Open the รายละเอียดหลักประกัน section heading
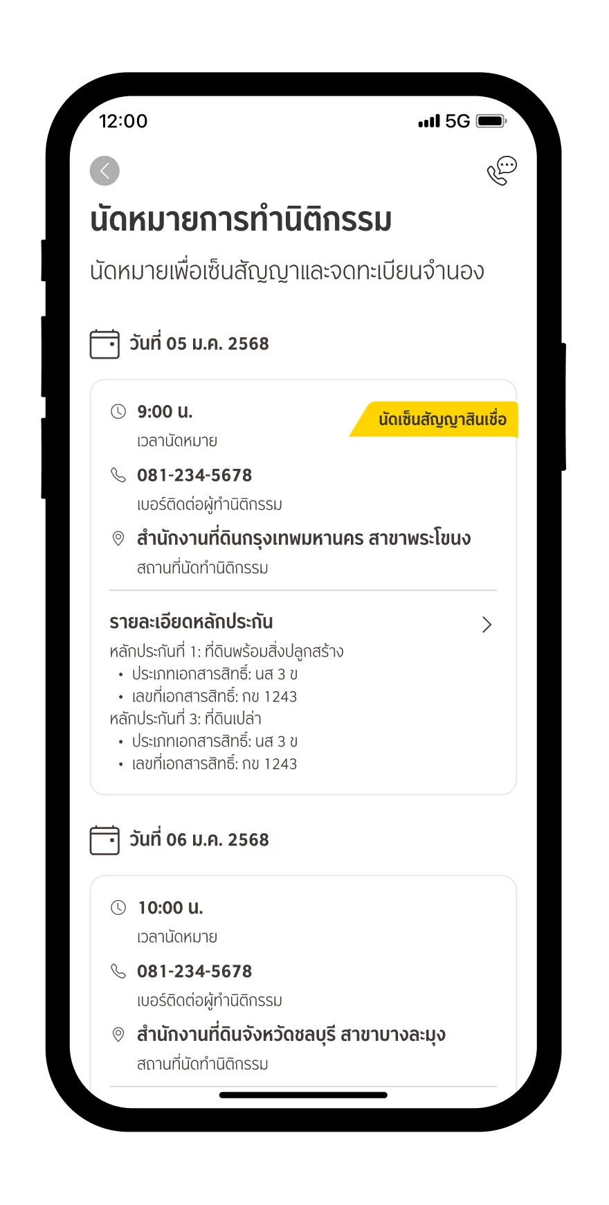The width and height of the screenshot is (609, 1205). 191,622
